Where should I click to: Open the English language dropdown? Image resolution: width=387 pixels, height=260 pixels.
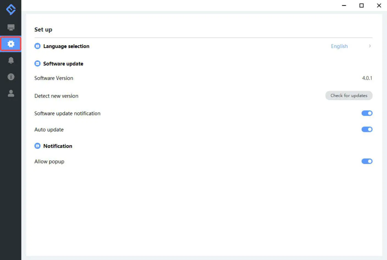coord(339,46)
